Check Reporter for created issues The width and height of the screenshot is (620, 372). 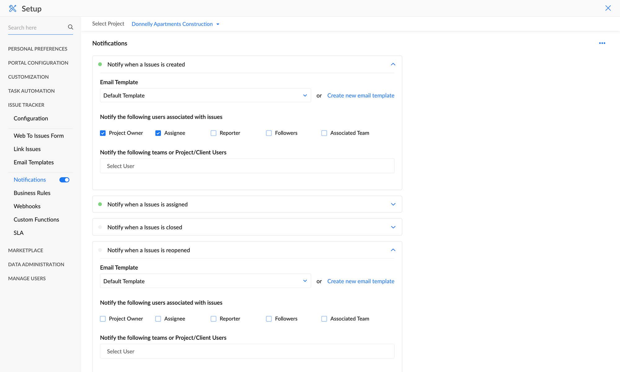[214, 133]
